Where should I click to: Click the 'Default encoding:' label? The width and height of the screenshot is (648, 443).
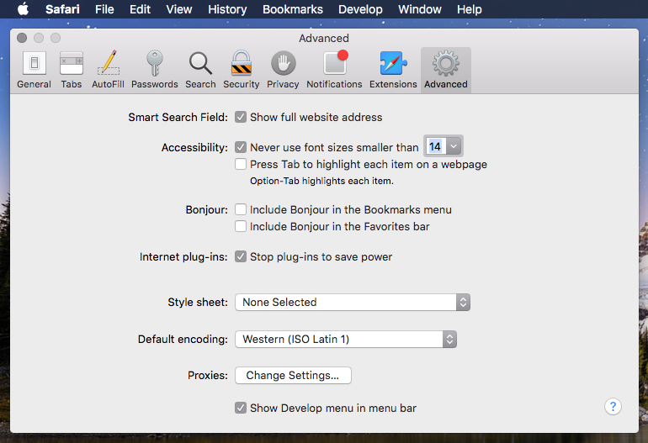(x=183, y=340)
